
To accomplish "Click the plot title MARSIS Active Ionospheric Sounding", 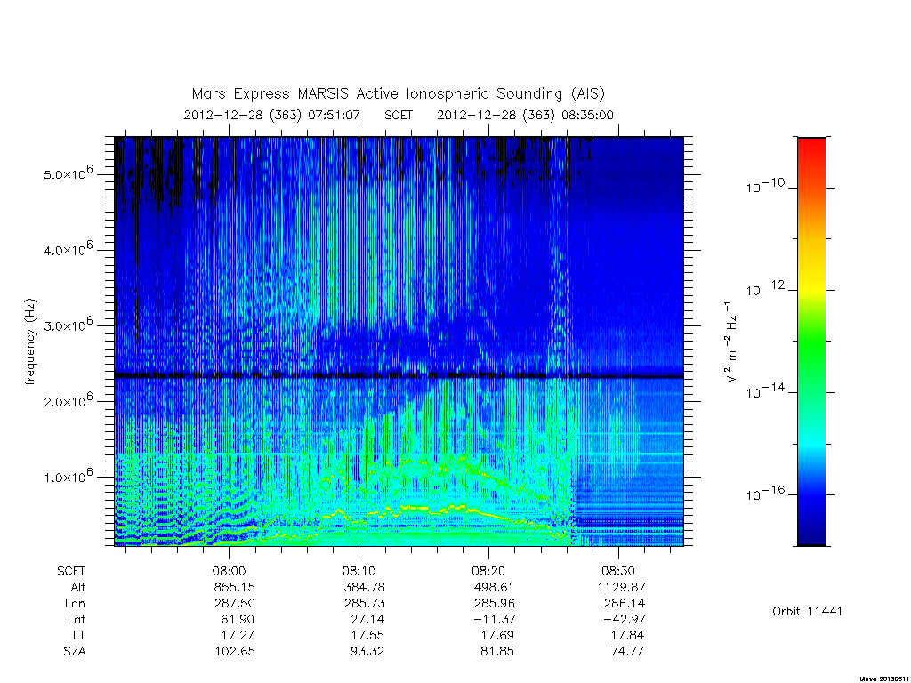I will point(398,93).
